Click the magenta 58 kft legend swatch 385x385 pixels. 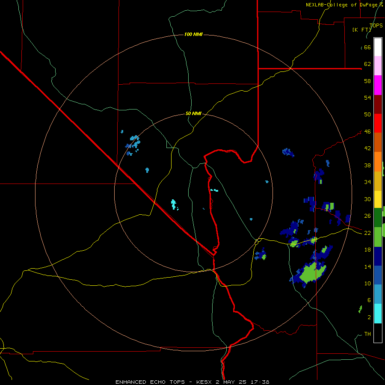(x=378, y=85)
